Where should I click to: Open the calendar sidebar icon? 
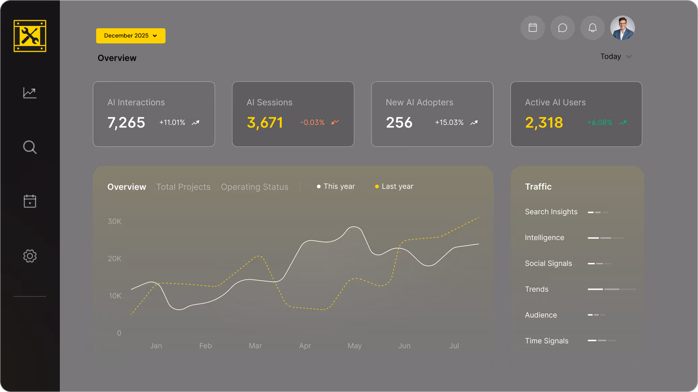pyautogui.click(x=30, y=201)
